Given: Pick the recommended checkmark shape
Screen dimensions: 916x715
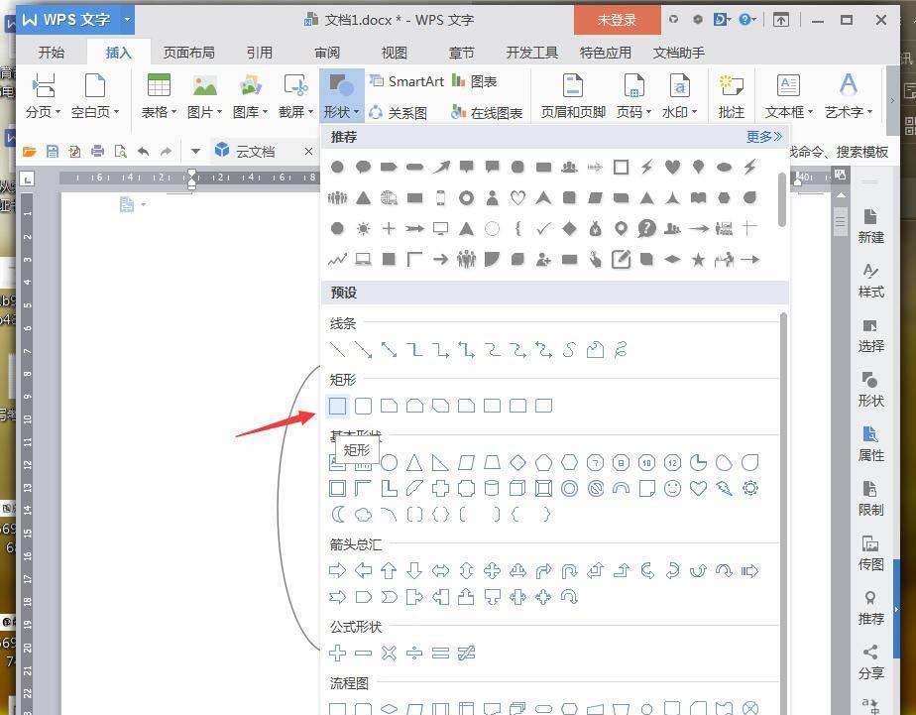Looking at the screenshot, I should (x=543, y=229).
